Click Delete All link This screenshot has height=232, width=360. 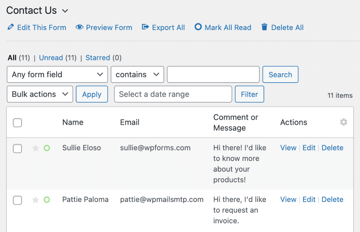[287, 27]
